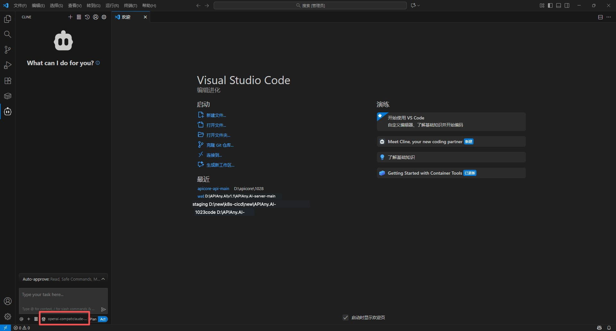Image resolution: width=616 pixels, height=331 pixels.
Task: Open Getting Started with Container Tools walkthrough
Action: point(451,173)
